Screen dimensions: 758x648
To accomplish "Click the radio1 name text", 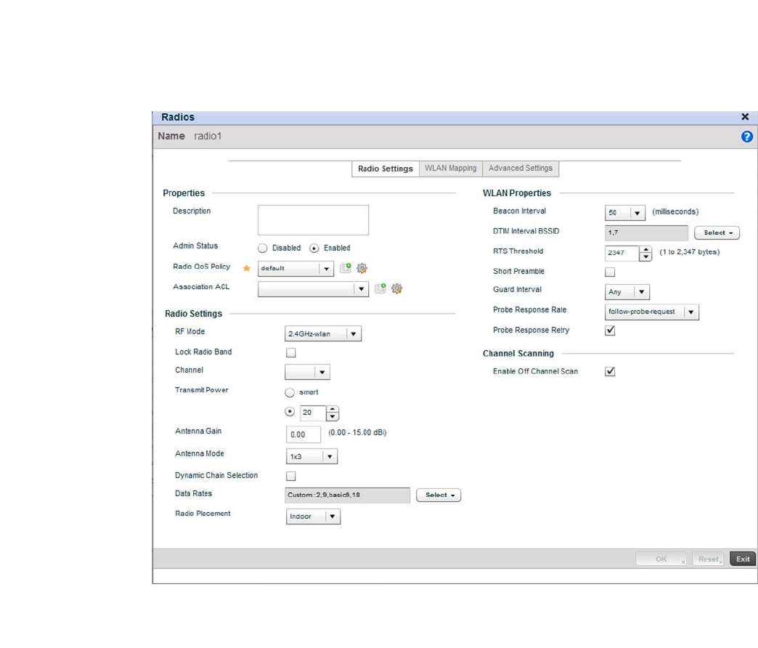I will (208, 137).
